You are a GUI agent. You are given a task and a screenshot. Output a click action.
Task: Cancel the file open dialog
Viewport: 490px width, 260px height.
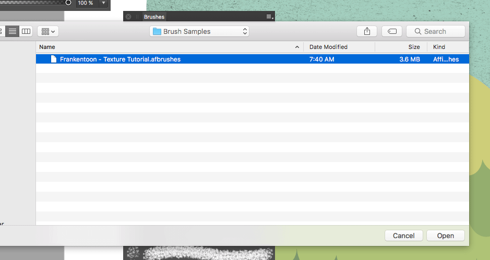[404, 236]
